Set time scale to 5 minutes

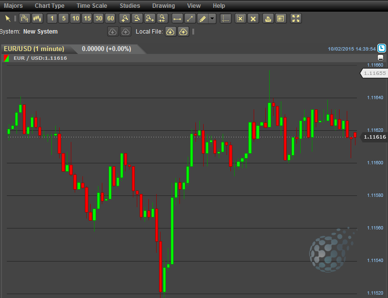coord(64,18)
